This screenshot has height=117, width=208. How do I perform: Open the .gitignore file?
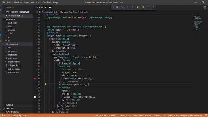tap(12, 51)
